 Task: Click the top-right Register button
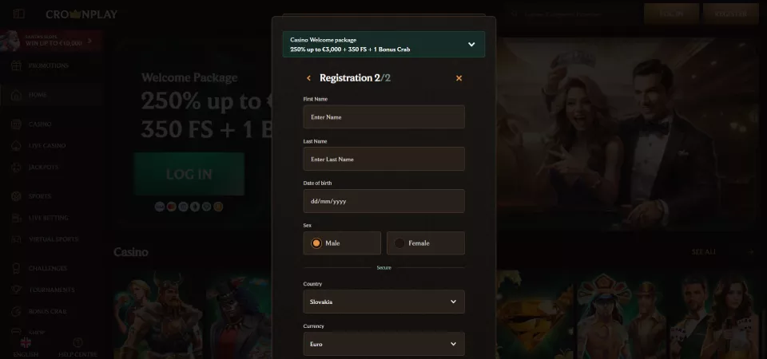(x=730, y=14)
